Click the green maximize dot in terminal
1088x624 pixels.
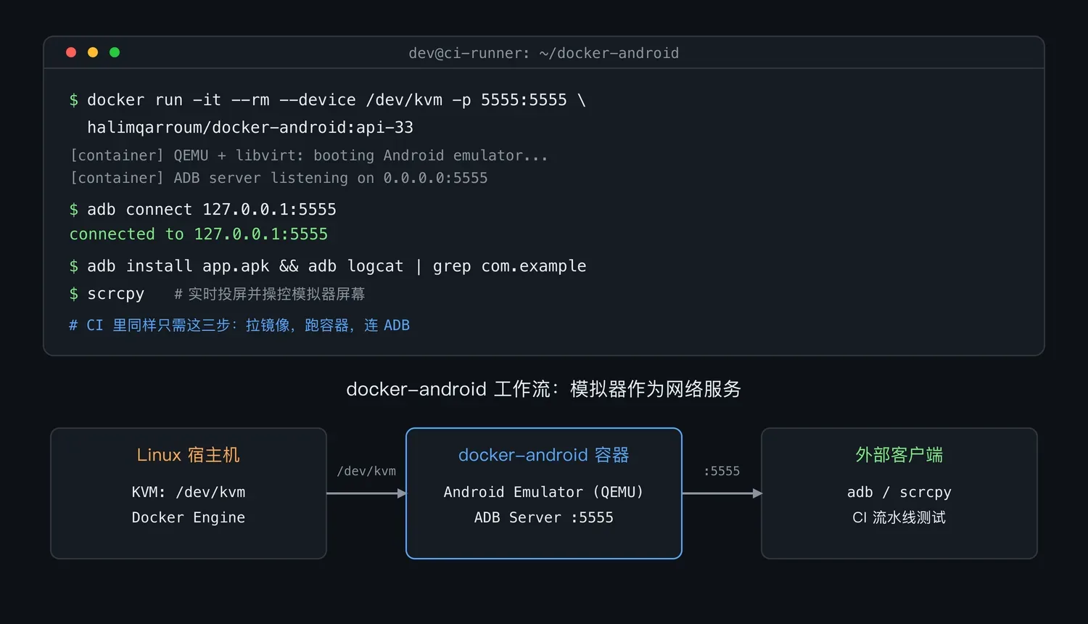point(115,52)
